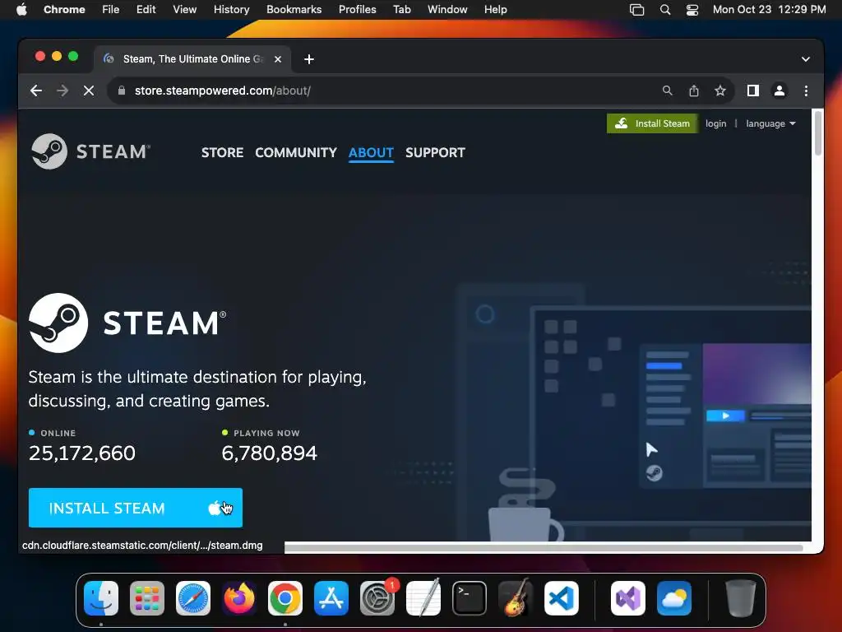Image resolution: width=842 pixels, height=632 pixels.
Task: Open the SUPPORT navigation item
Action: pyautogui.click(x=435, y=152)
